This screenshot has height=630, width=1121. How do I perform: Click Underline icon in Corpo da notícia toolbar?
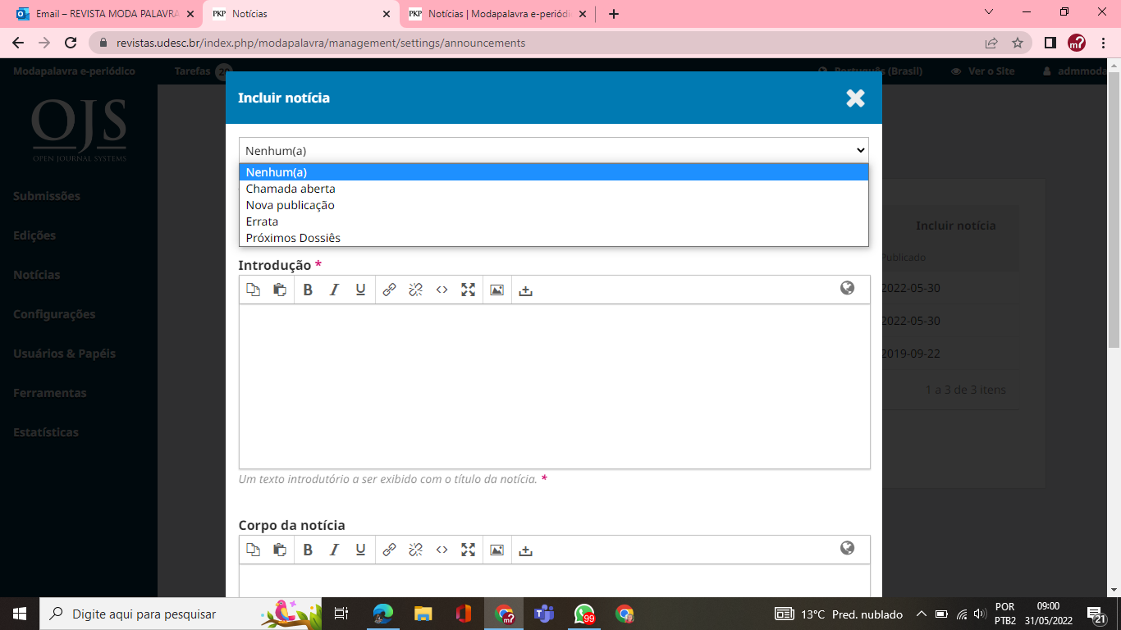360,550
